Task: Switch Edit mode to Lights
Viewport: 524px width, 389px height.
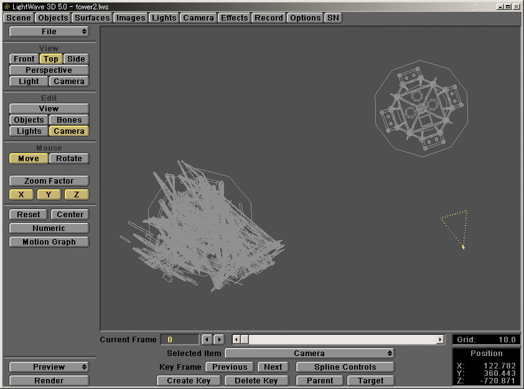Action: 28,131
